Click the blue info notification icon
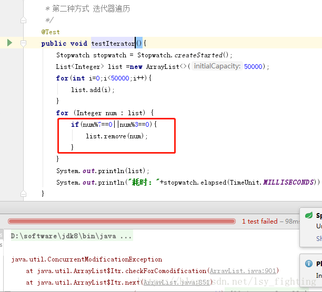 (x=309, y=264)
